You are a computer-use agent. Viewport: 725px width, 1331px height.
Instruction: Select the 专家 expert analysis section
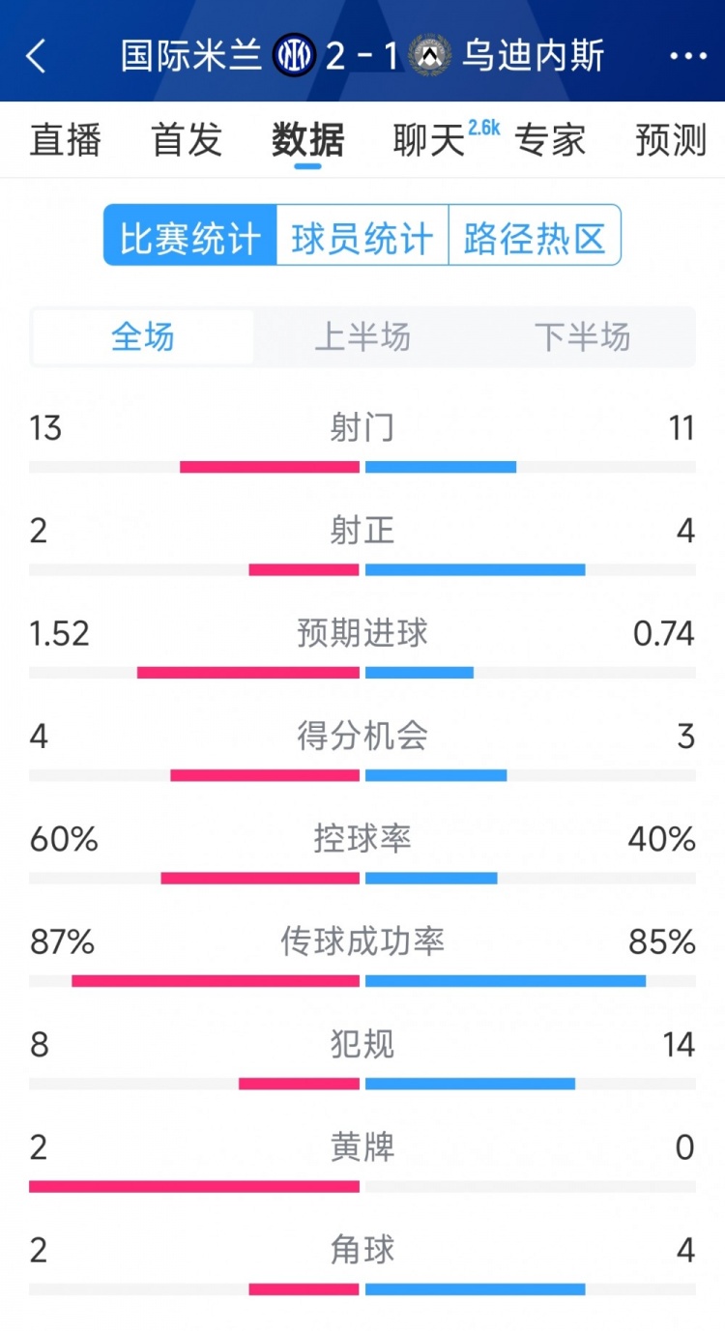tap(553, 141)
